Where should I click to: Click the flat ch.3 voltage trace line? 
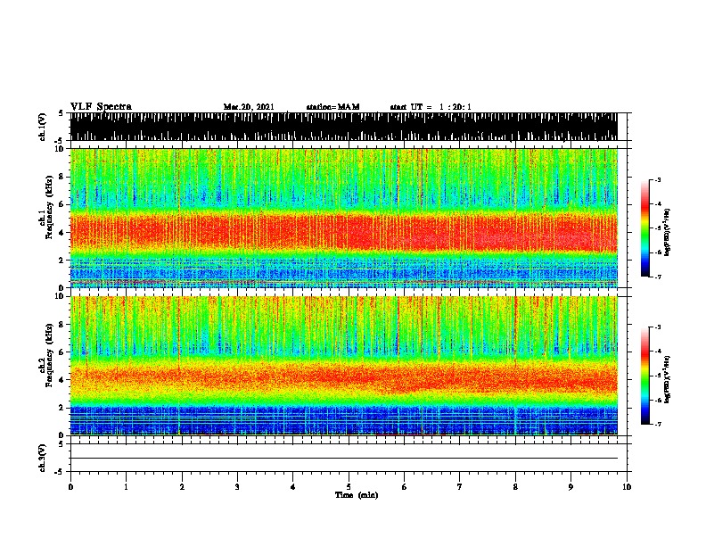click(x=343, y=459)
